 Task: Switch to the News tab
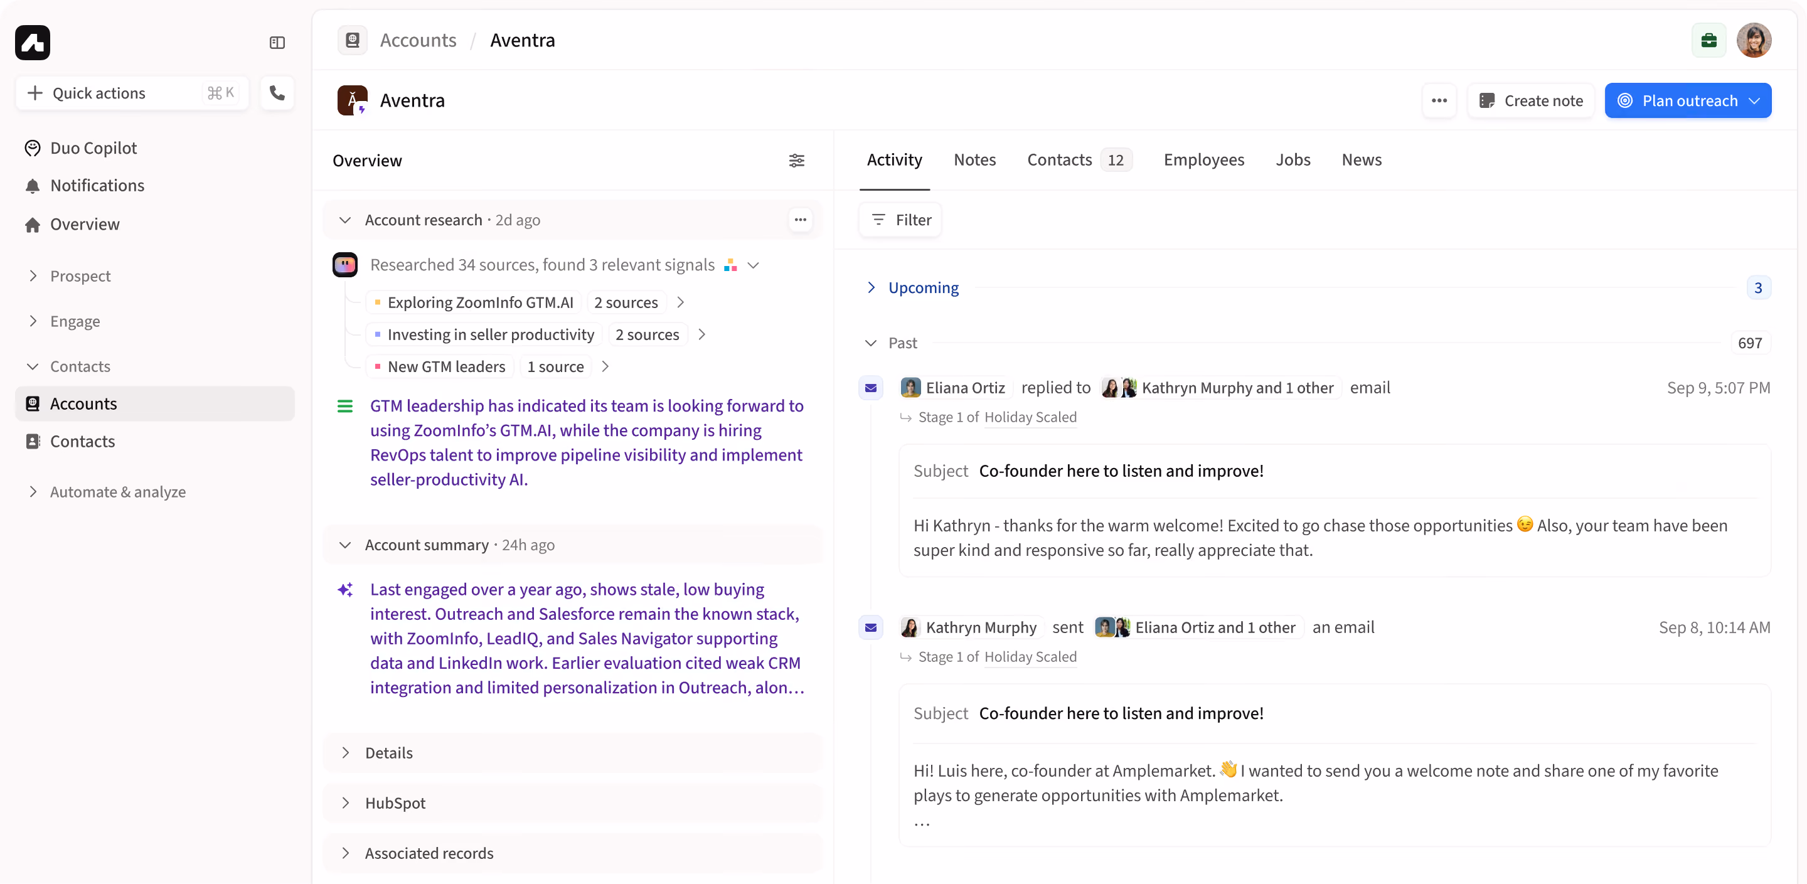[x=1362, y=160]
